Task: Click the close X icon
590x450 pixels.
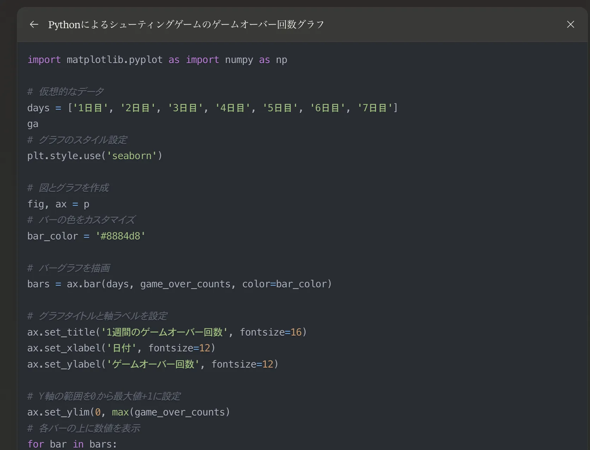Action: [570, 24]
